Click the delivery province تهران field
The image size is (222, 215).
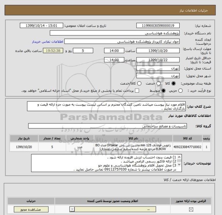[x=158, y=68]
